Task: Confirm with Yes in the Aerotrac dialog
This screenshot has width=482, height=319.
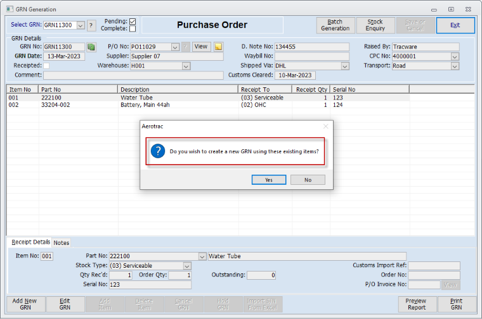Action: tap(269, 180)
